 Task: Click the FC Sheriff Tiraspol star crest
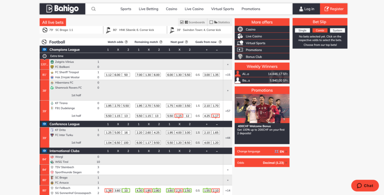point(52,72)
